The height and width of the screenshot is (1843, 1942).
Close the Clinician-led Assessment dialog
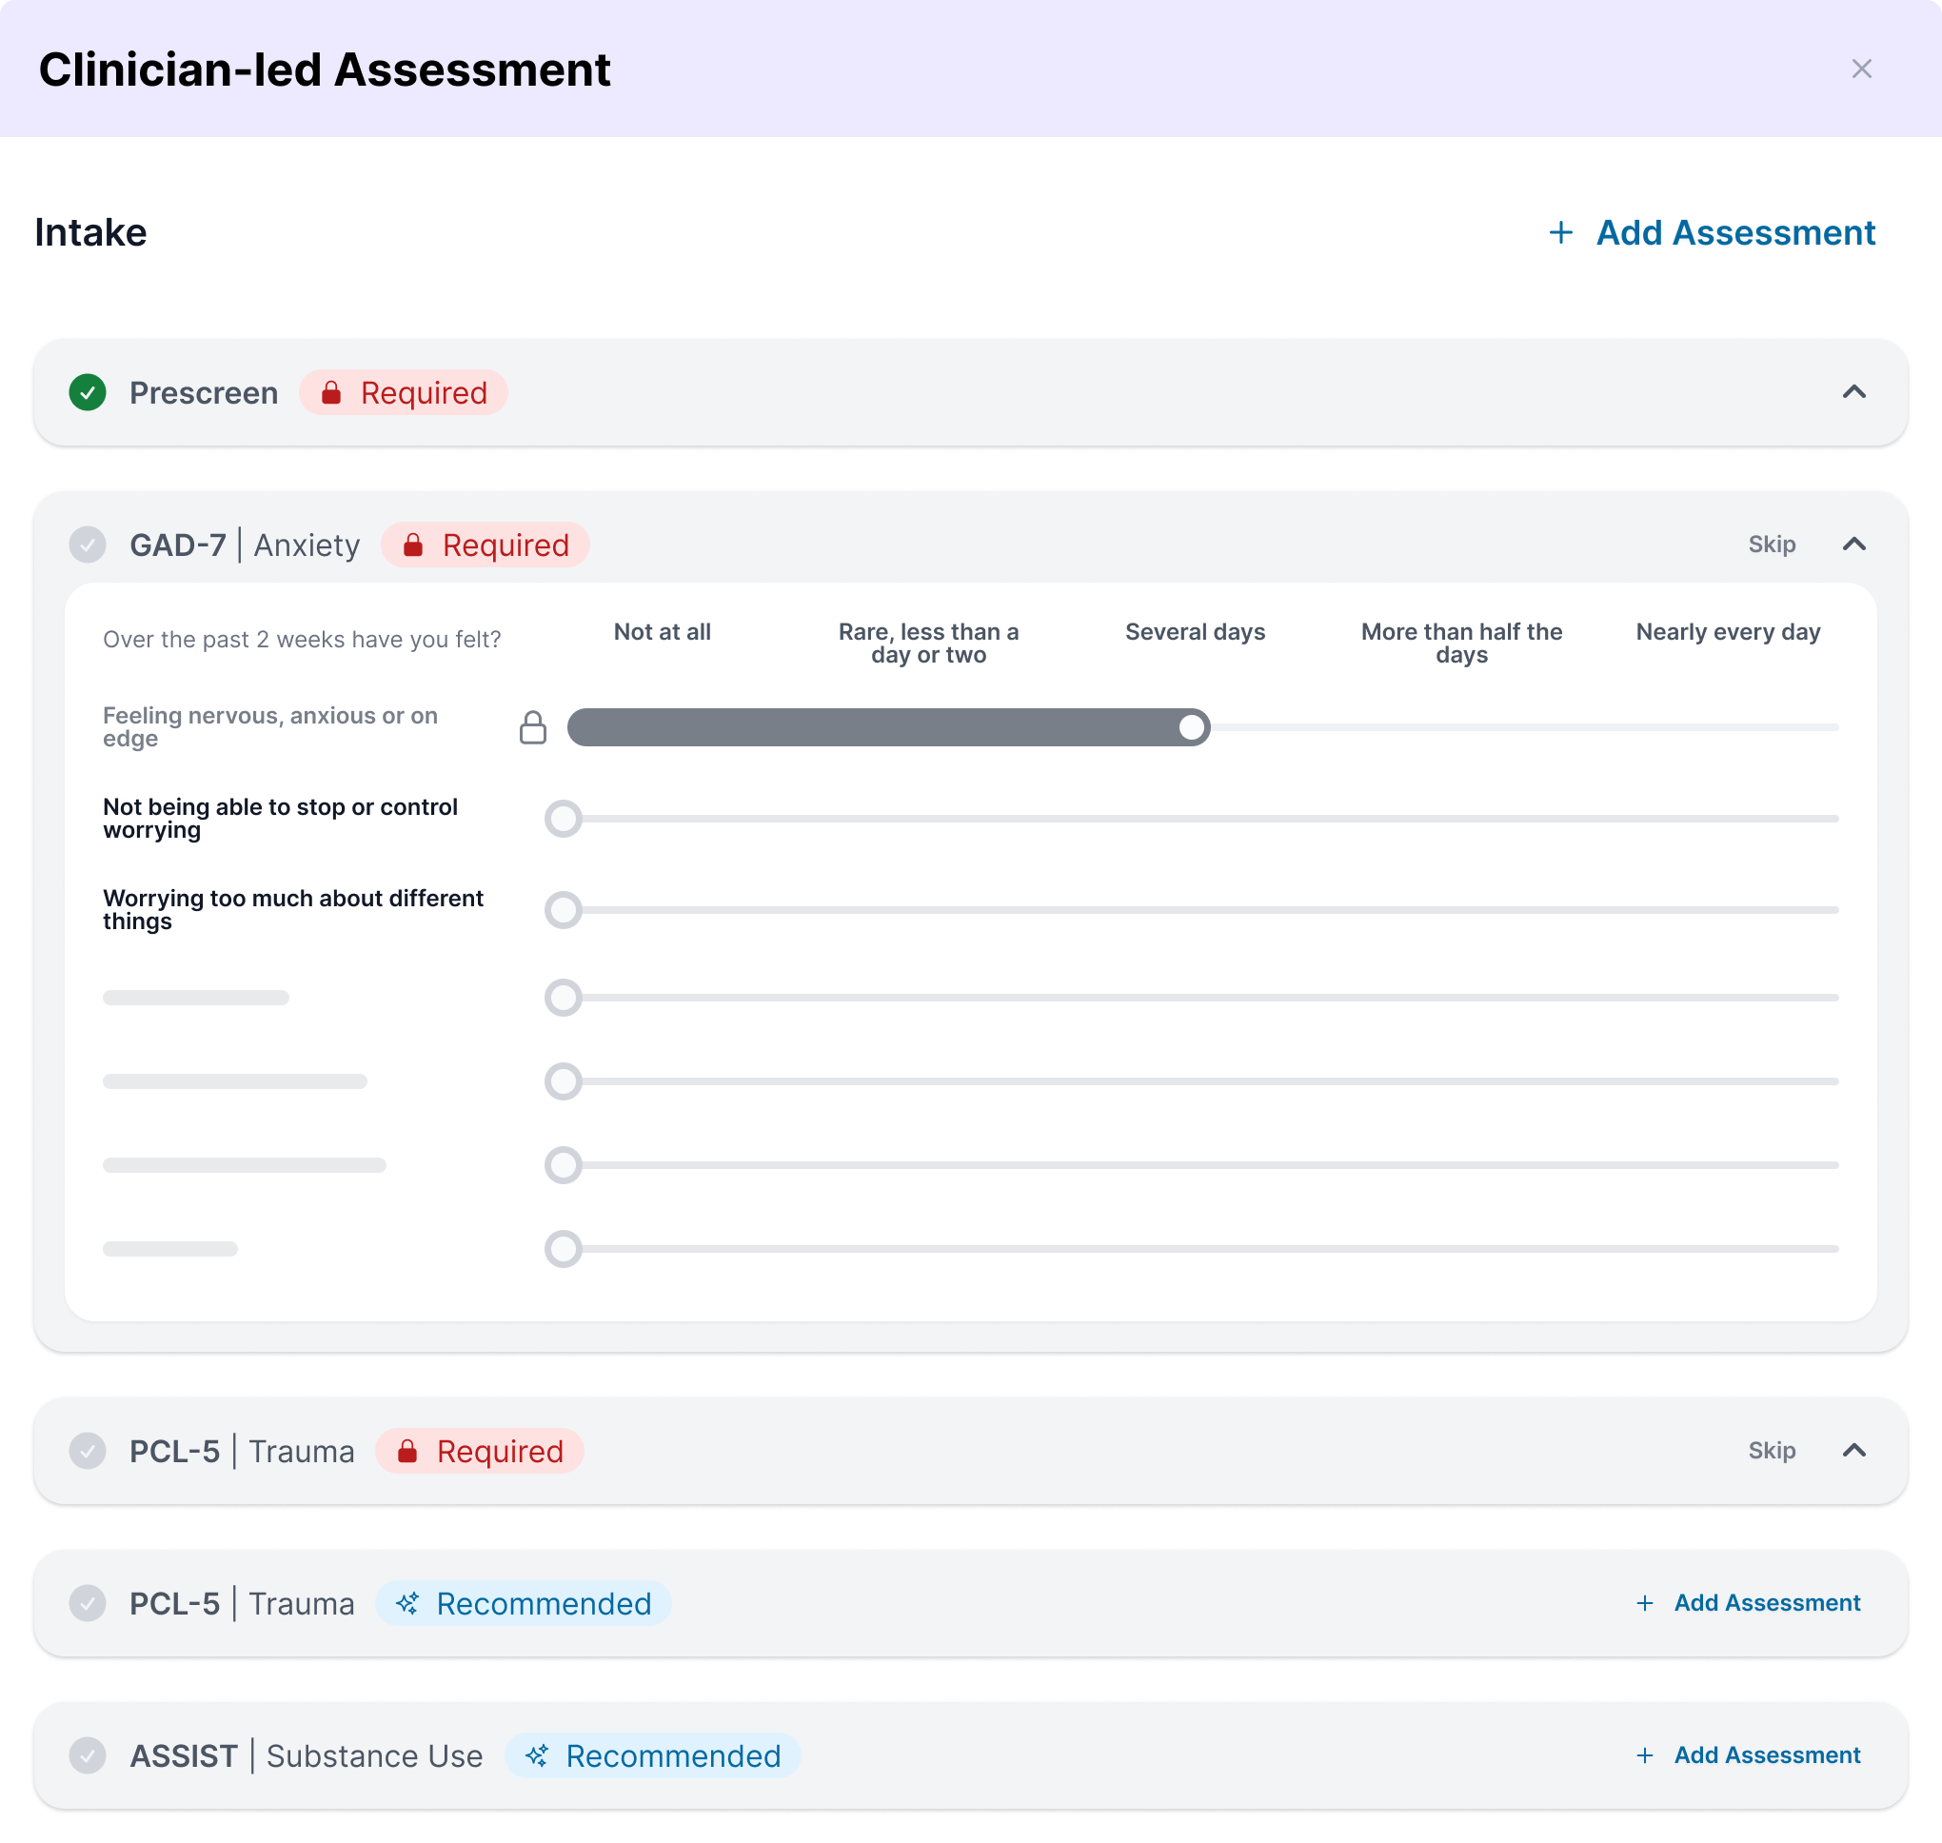1860,69
